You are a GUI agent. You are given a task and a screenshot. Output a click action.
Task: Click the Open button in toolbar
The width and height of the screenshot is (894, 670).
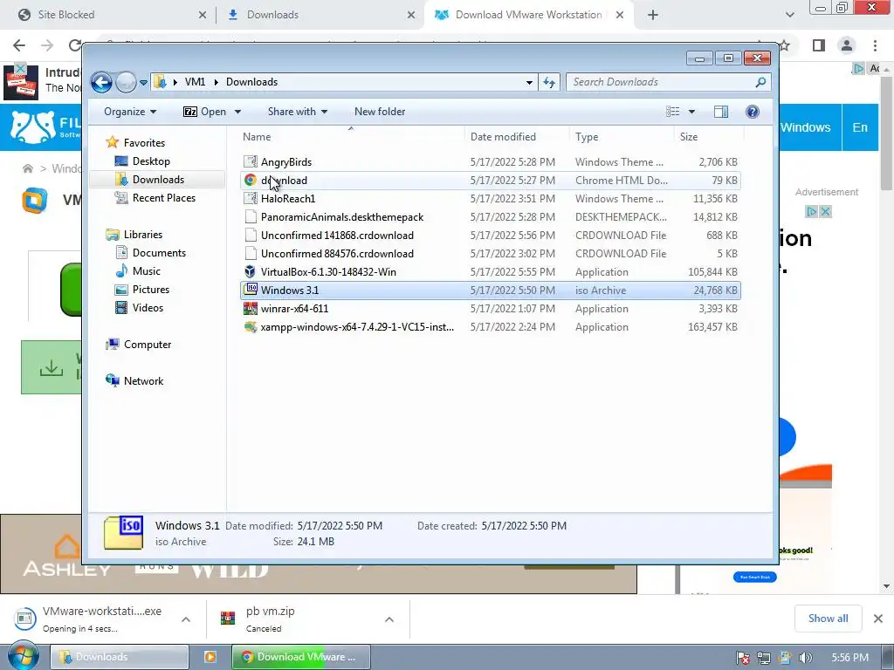pos(204,112)
